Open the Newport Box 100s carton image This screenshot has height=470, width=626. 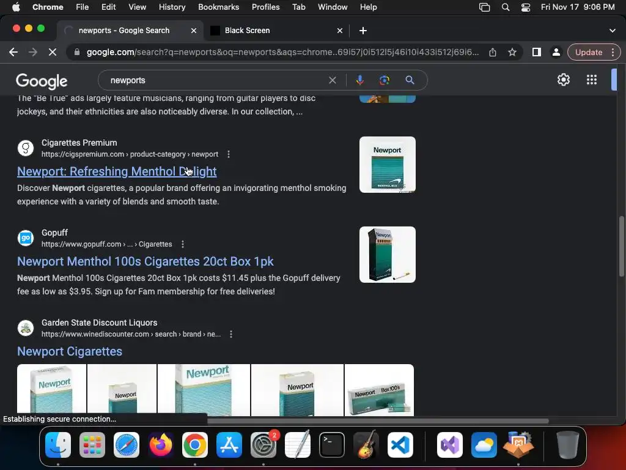tap(379, 390)
